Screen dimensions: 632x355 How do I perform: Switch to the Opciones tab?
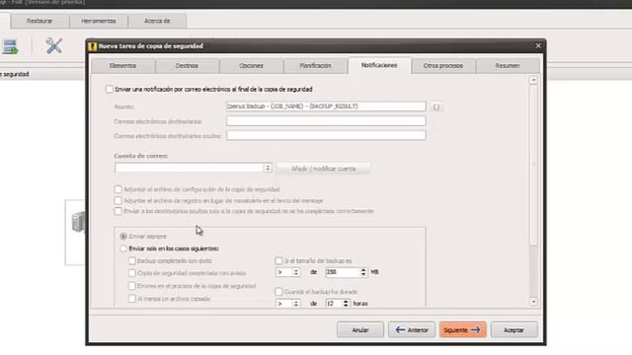pyautogui.click(x=251, y=66)
